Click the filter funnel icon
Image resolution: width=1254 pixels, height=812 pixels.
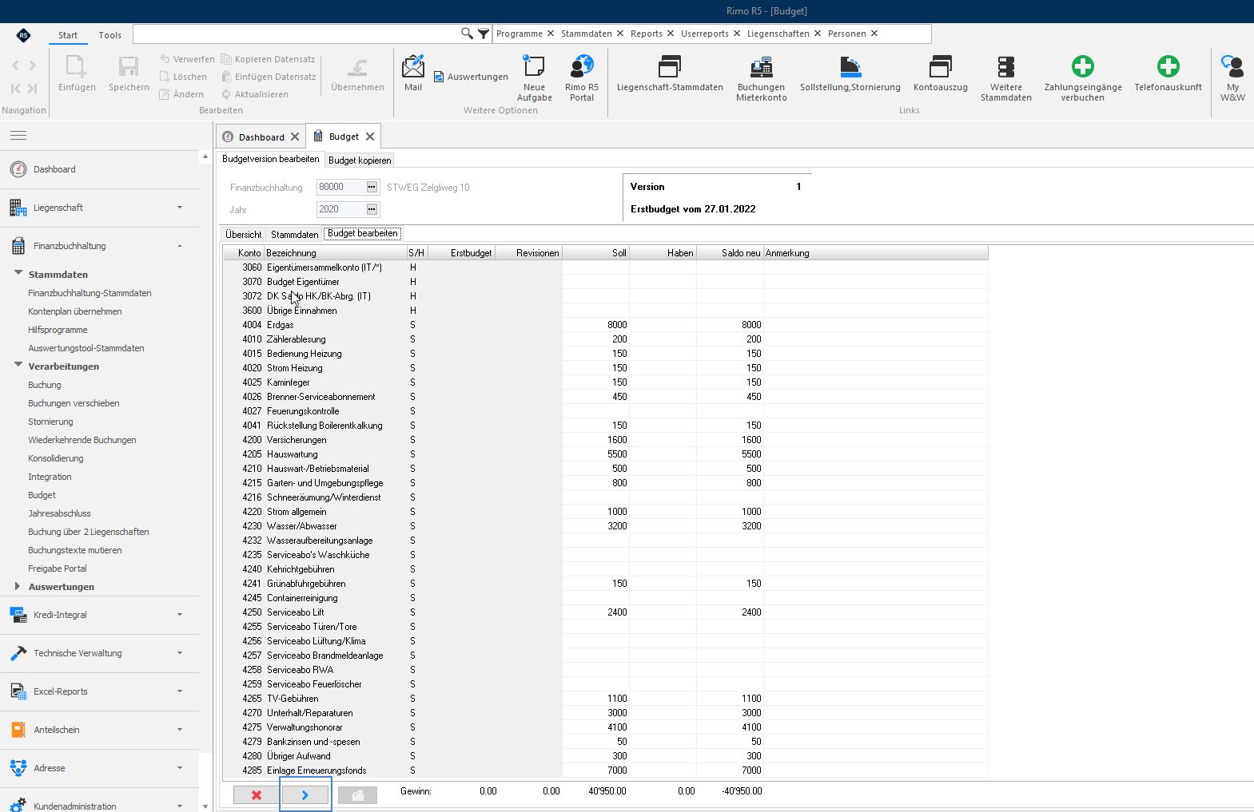coord(484,34)
